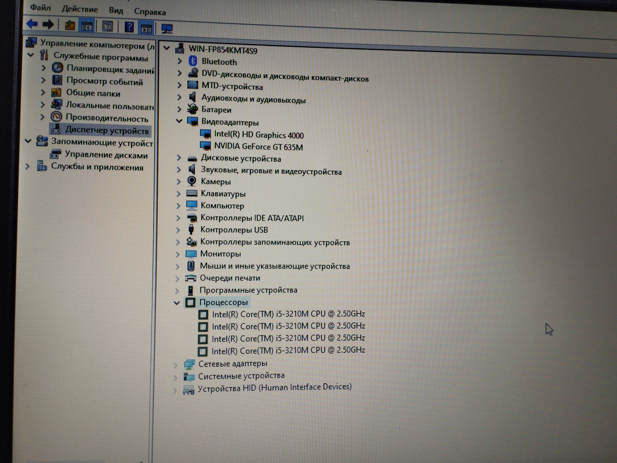Expand the Аудиовходы и аудиовыходы category
The height and width of the screenshot is (463, 617).
179,97
